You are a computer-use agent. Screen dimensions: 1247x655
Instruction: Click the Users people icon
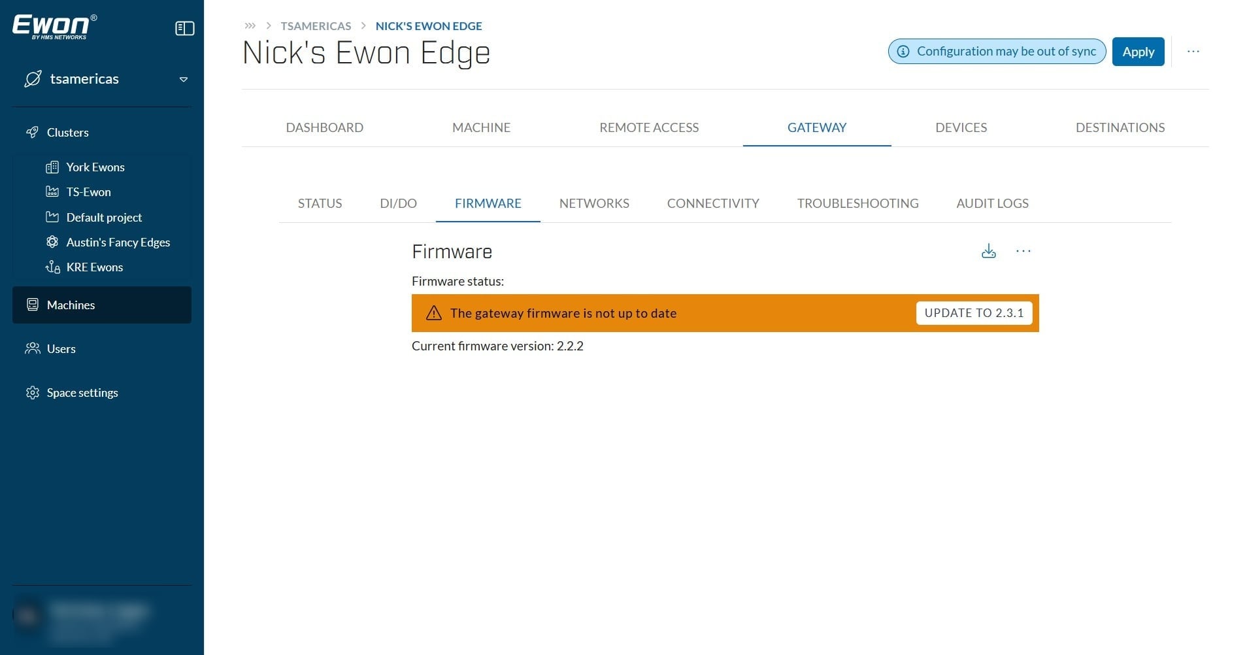[x=32, y=348]
